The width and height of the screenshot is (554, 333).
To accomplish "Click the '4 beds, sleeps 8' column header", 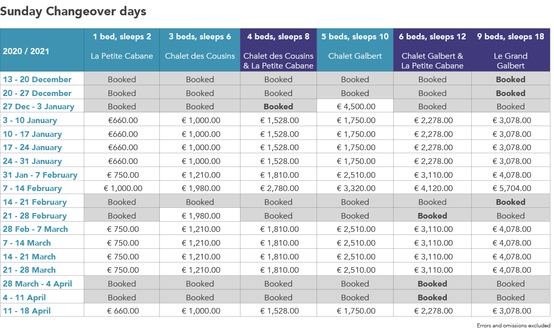I will 278,50.
